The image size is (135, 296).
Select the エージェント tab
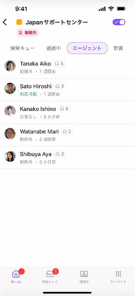[x=87, y=48]
